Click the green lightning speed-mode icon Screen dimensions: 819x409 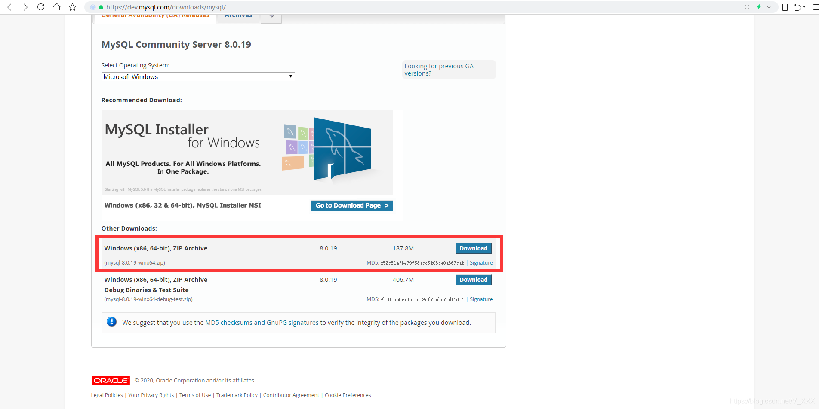point(759,7)
